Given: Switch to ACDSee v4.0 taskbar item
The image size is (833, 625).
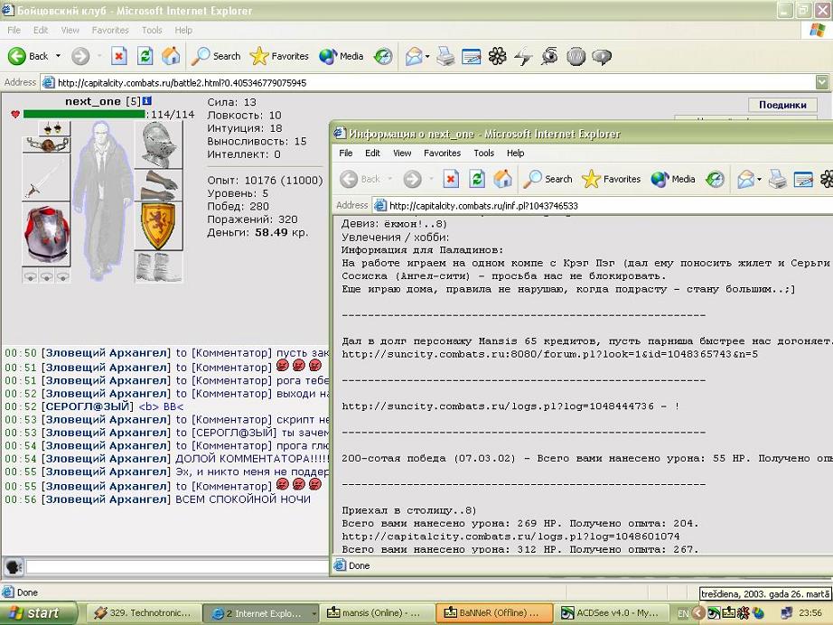Looking at the screenshot, I should [611, 613].
